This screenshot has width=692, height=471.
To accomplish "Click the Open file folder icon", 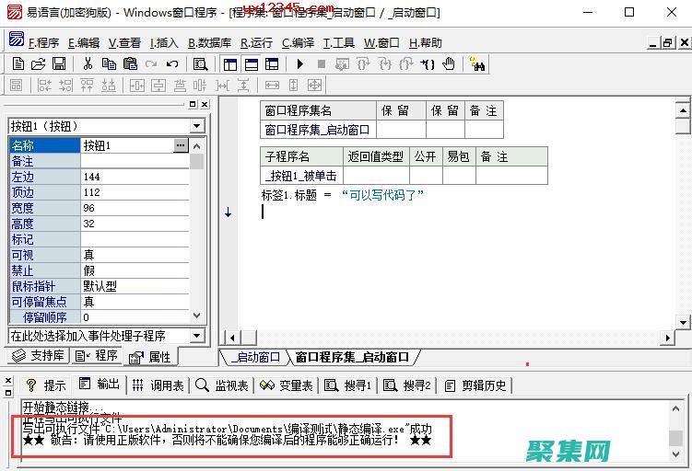I will [38, 64].
